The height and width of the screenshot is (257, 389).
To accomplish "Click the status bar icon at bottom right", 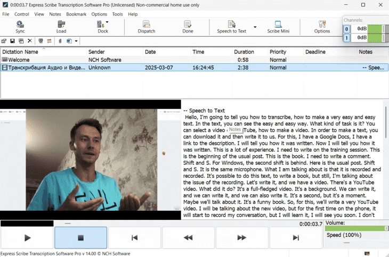I will [367, 253].
